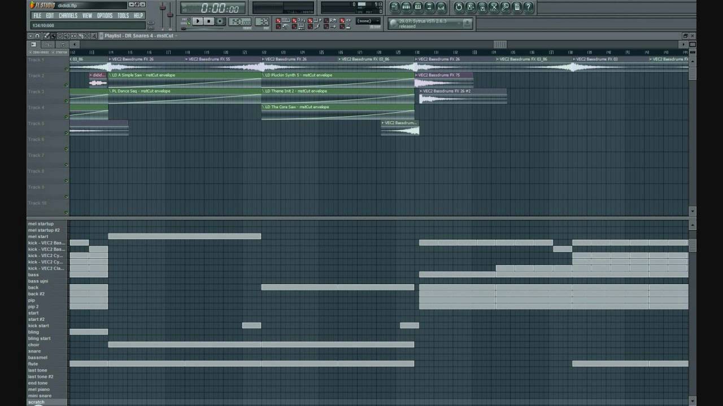Open the EDIT menu
The image size is (723, 406).
tap(50, 16)
